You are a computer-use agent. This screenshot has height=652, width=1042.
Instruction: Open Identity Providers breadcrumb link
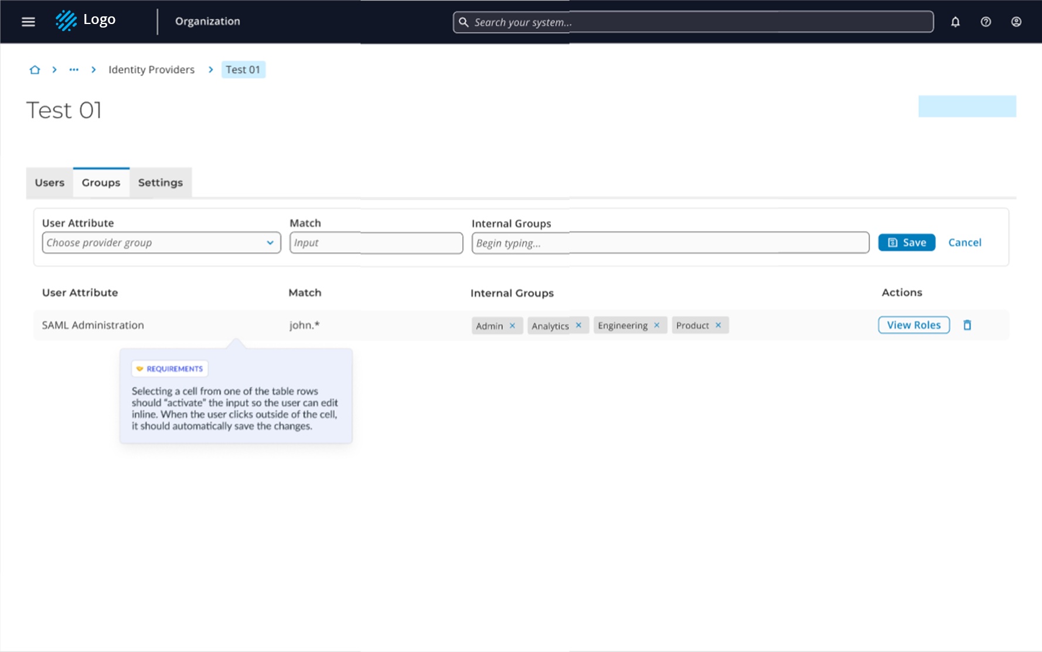151,70
